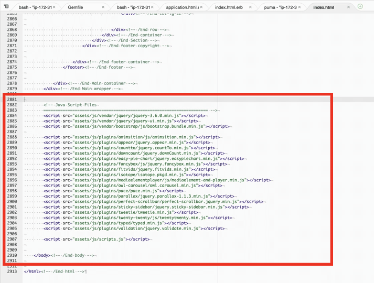Viewport: 374px width, 283px height.
Task: Click the End Section comment line
Action: 124,40
